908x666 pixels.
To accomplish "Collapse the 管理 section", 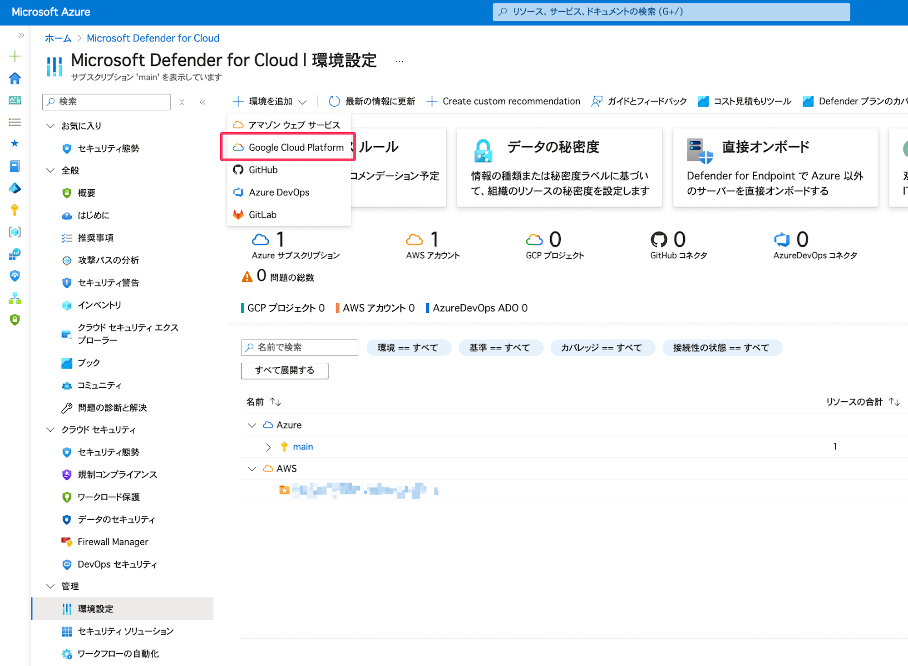I will pyautogui.click(x=50, y=586).
